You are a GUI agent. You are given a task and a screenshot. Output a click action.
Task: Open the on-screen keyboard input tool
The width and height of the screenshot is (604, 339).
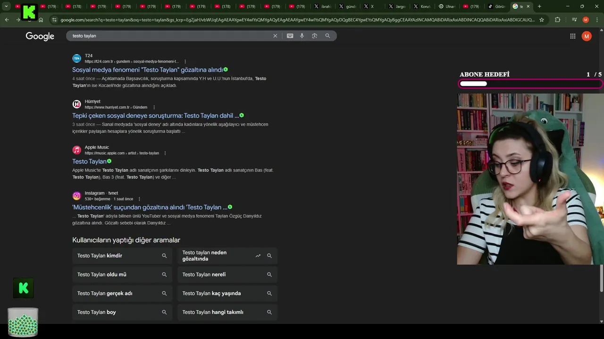pos(290,36)
